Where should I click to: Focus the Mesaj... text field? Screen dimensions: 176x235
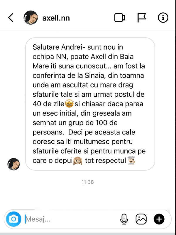tap(72, 219)
